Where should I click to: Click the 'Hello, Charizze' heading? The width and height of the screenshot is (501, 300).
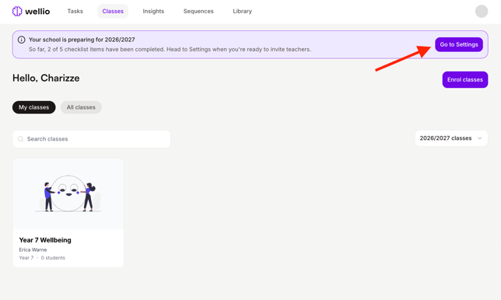(46, 78)
